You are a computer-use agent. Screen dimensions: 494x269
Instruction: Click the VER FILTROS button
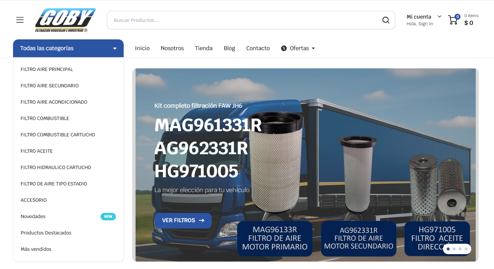point(183,221)
